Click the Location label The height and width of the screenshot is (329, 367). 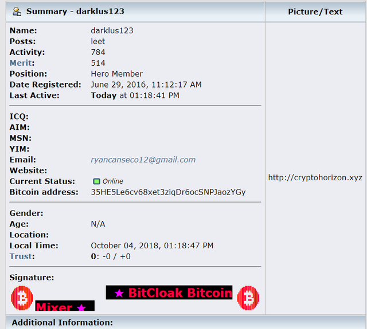(x=29, y=235)
